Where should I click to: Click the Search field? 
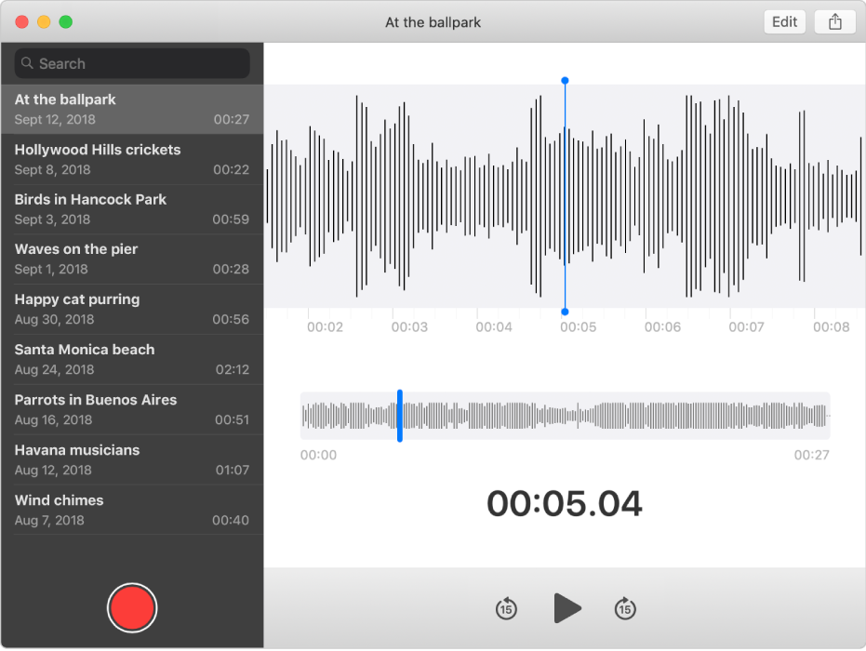click(132, 64)
